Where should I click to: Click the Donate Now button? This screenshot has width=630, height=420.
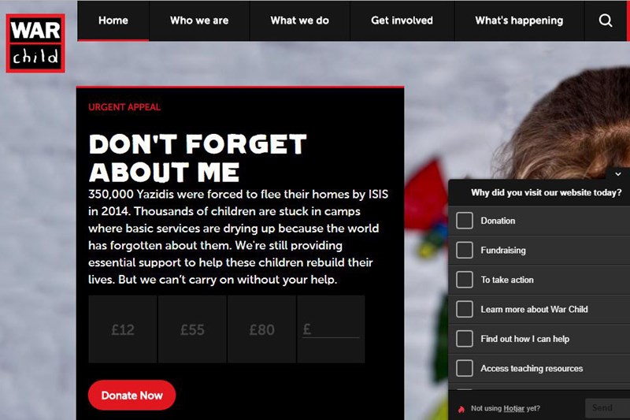tap(132, 395)
